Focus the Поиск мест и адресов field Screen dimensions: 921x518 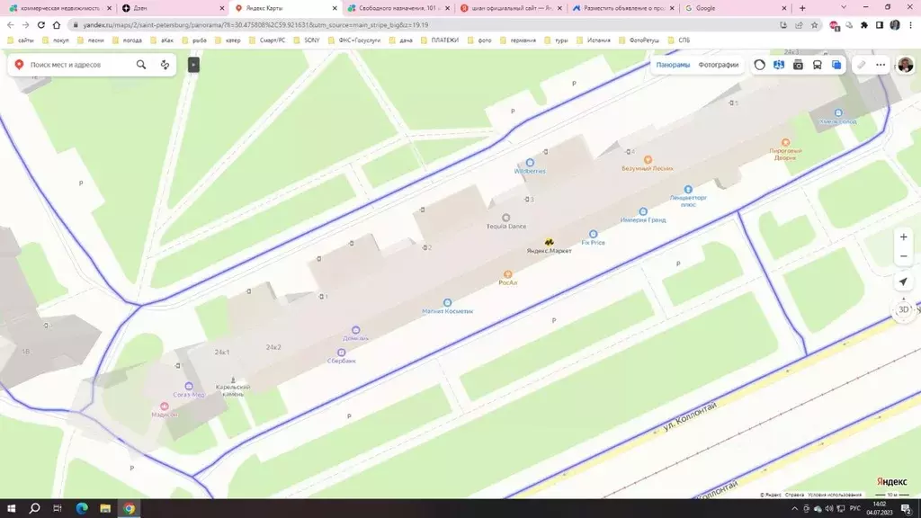click(x=79, y=65)
